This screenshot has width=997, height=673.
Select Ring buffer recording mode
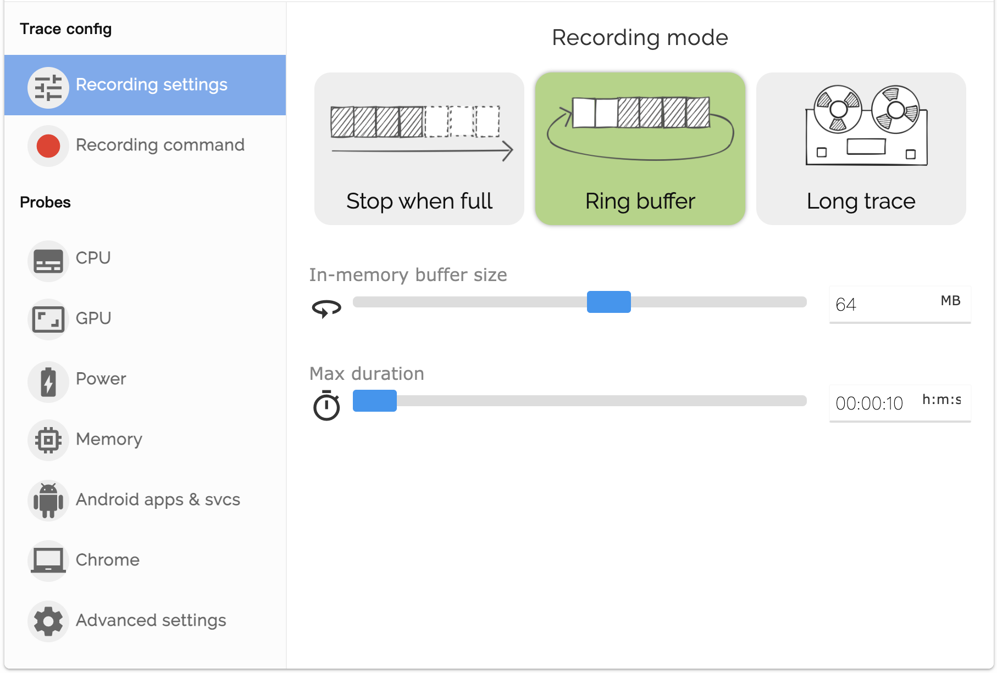click(x=640, y=149)
